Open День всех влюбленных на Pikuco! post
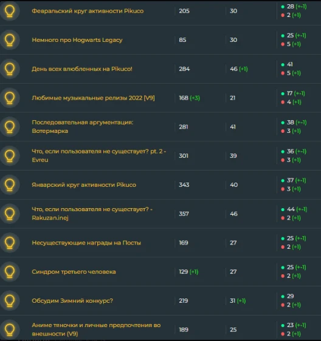Image resolution: width=321 pixels, height=341 pixels. [x=82, y=69]
